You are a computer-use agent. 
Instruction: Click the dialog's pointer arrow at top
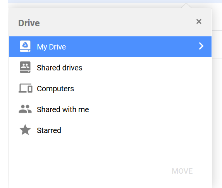click(x=186, y=5)
